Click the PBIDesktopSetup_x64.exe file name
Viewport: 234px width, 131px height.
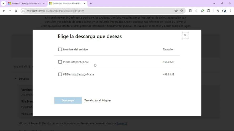click(79, 74)
